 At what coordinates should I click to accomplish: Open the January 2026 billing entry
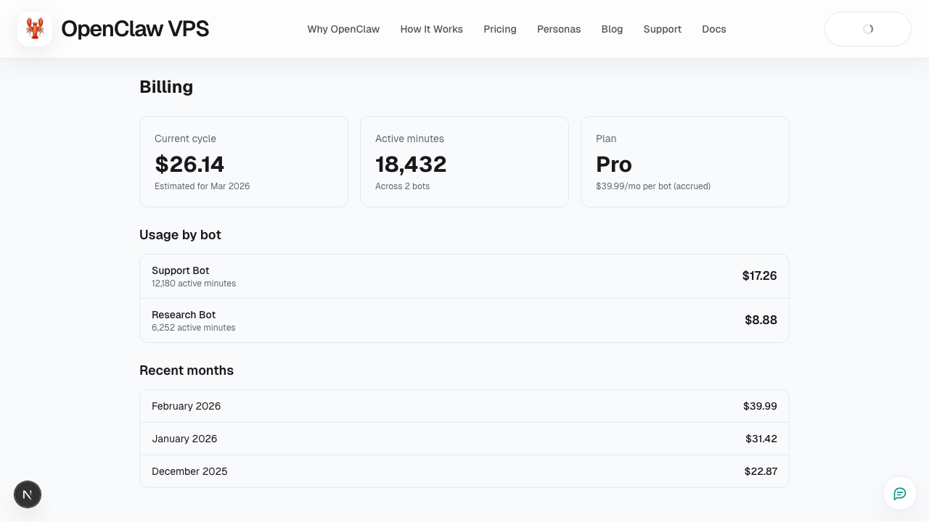point(464,439)
